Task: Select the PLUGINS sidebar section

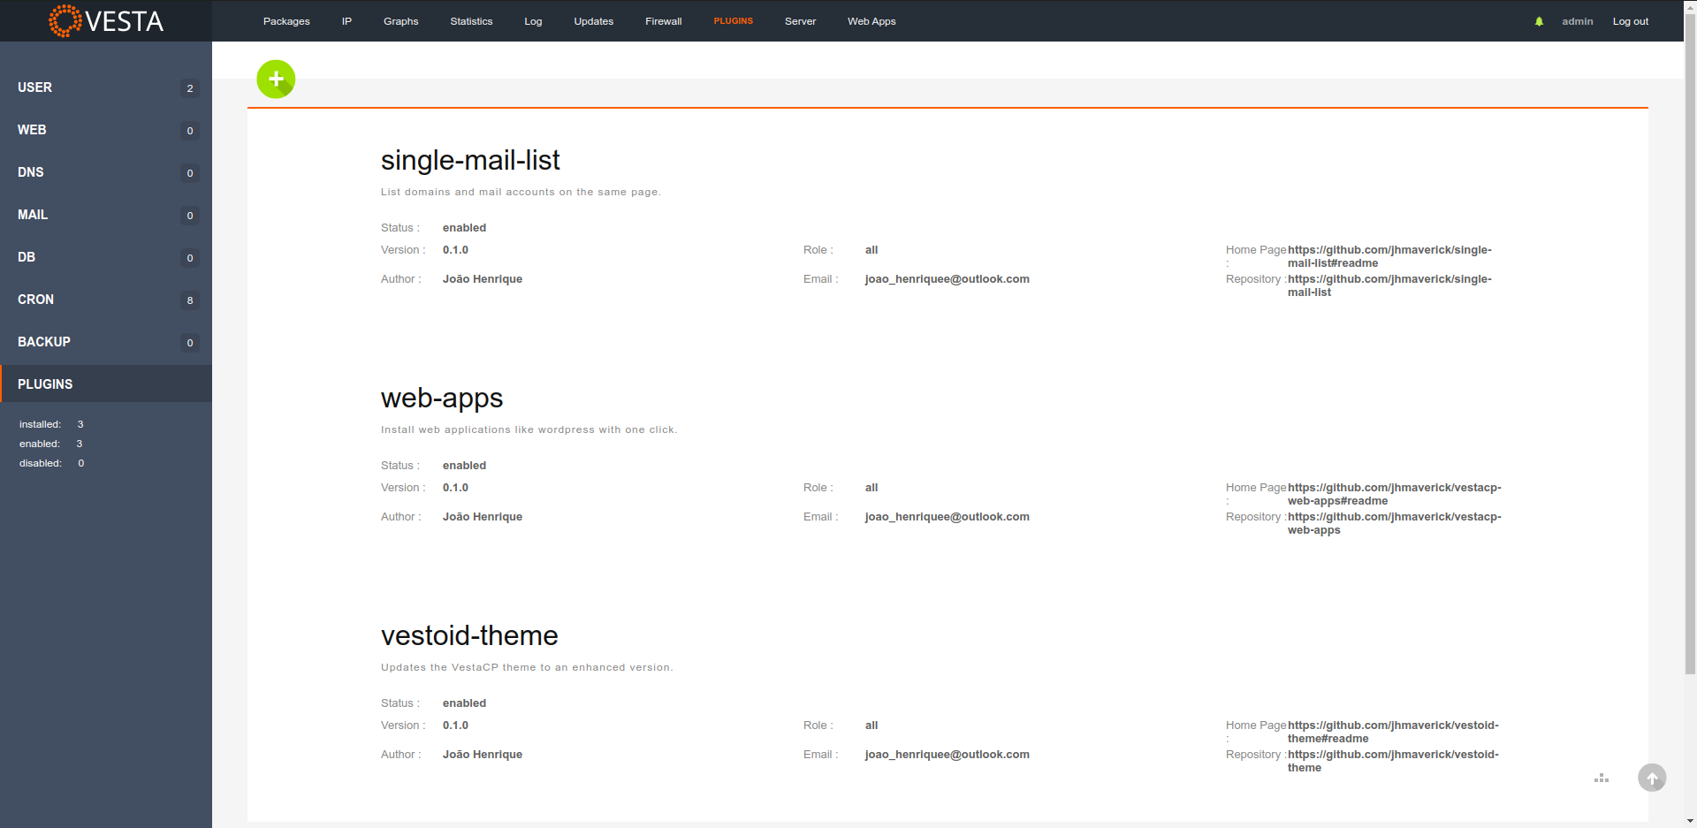Action: click(x=106, y=384)
